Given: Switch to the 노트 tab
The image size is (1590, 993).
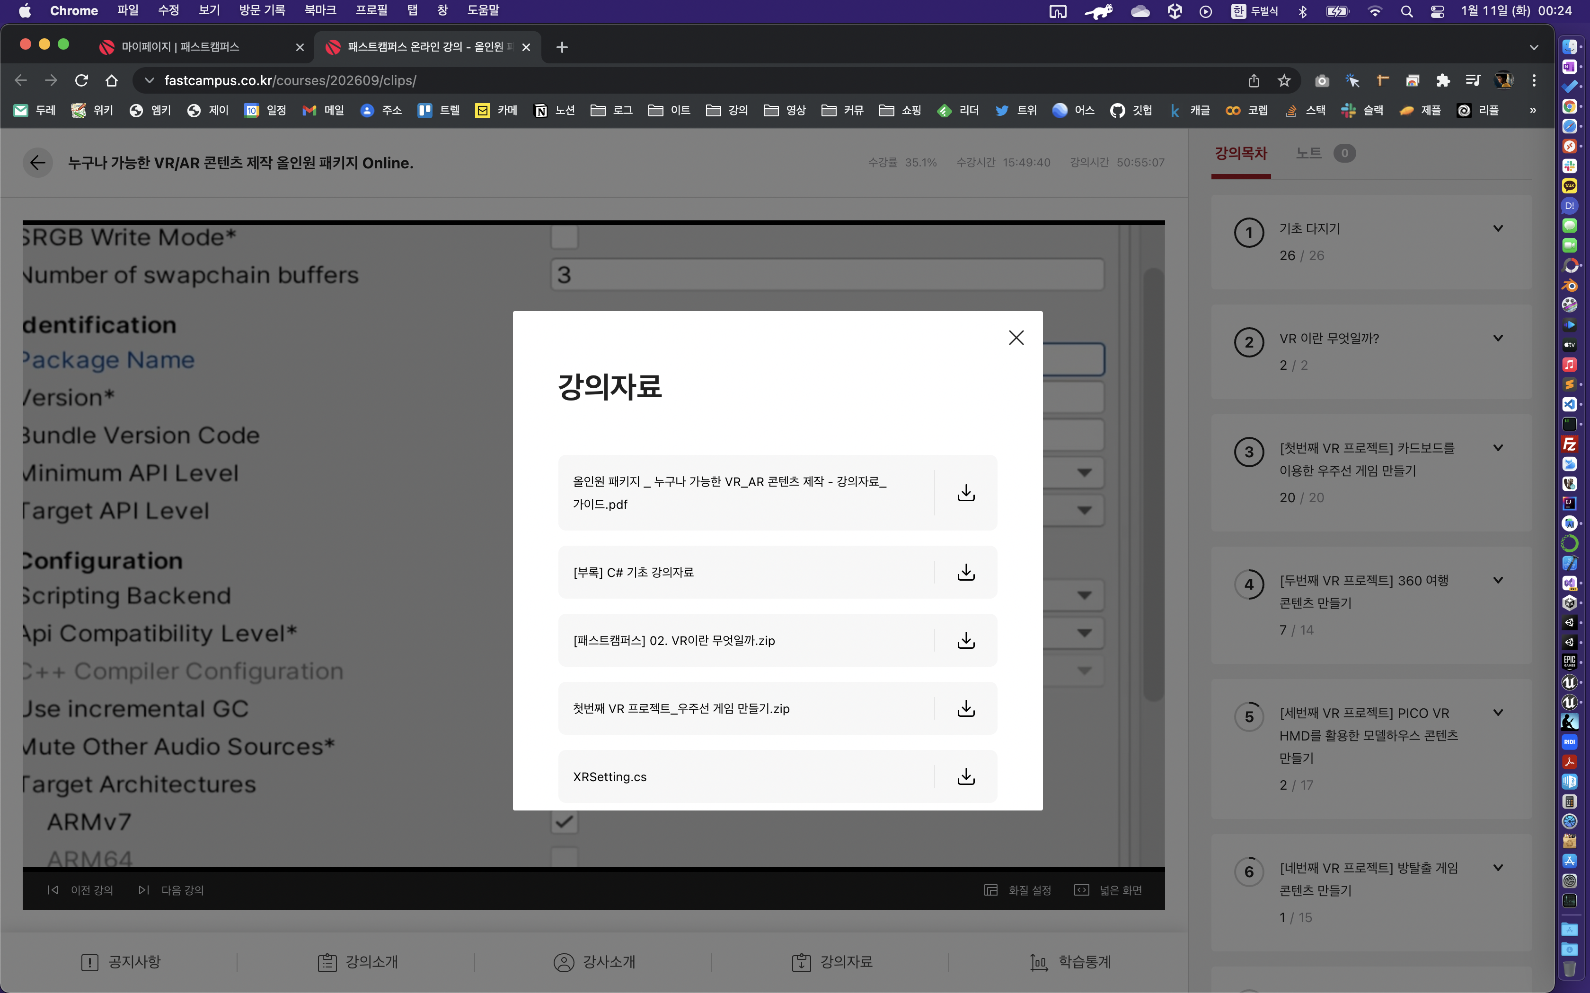Looking at the screenshot, I should pos(1308,153).
